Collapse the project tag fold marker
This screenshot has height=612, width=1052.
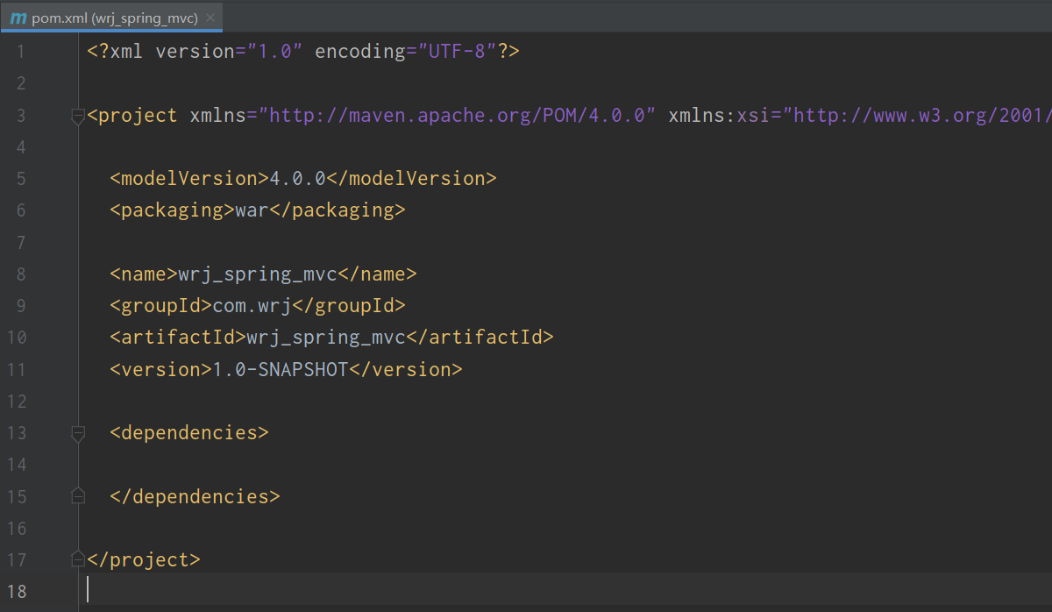(78, 116)
